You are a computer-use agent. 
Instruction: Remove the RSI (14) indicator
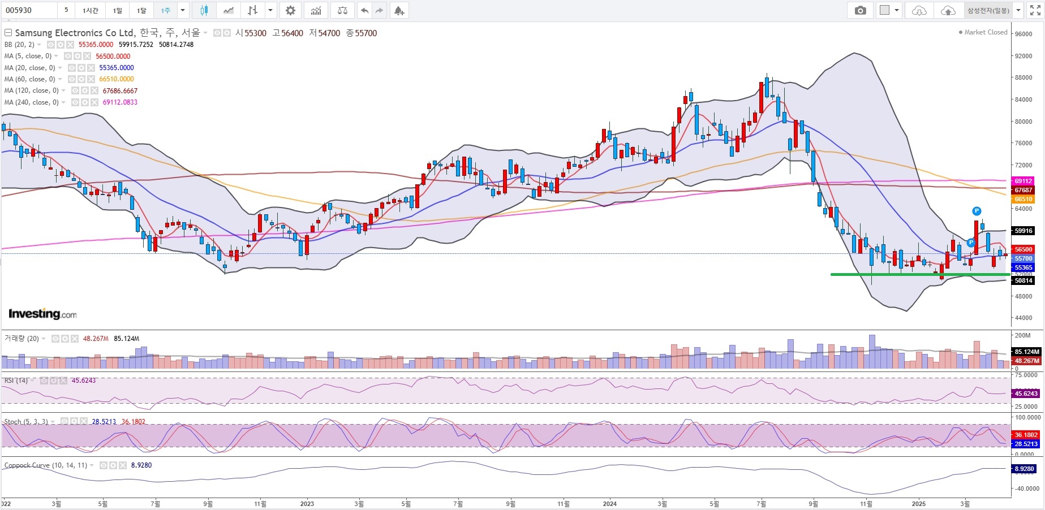coord(63,381)
